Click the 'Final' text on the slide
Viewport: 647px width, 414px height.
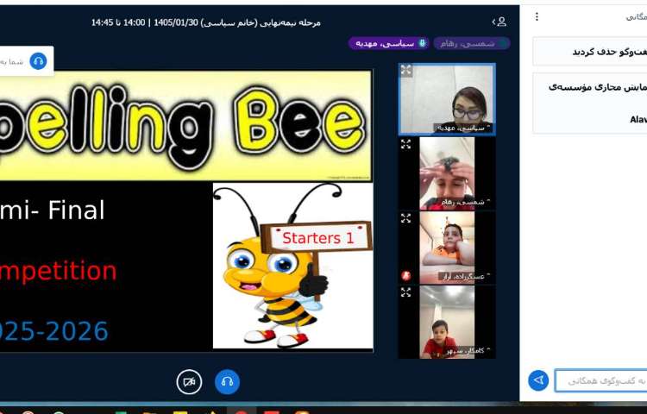[x=76, y=210]
